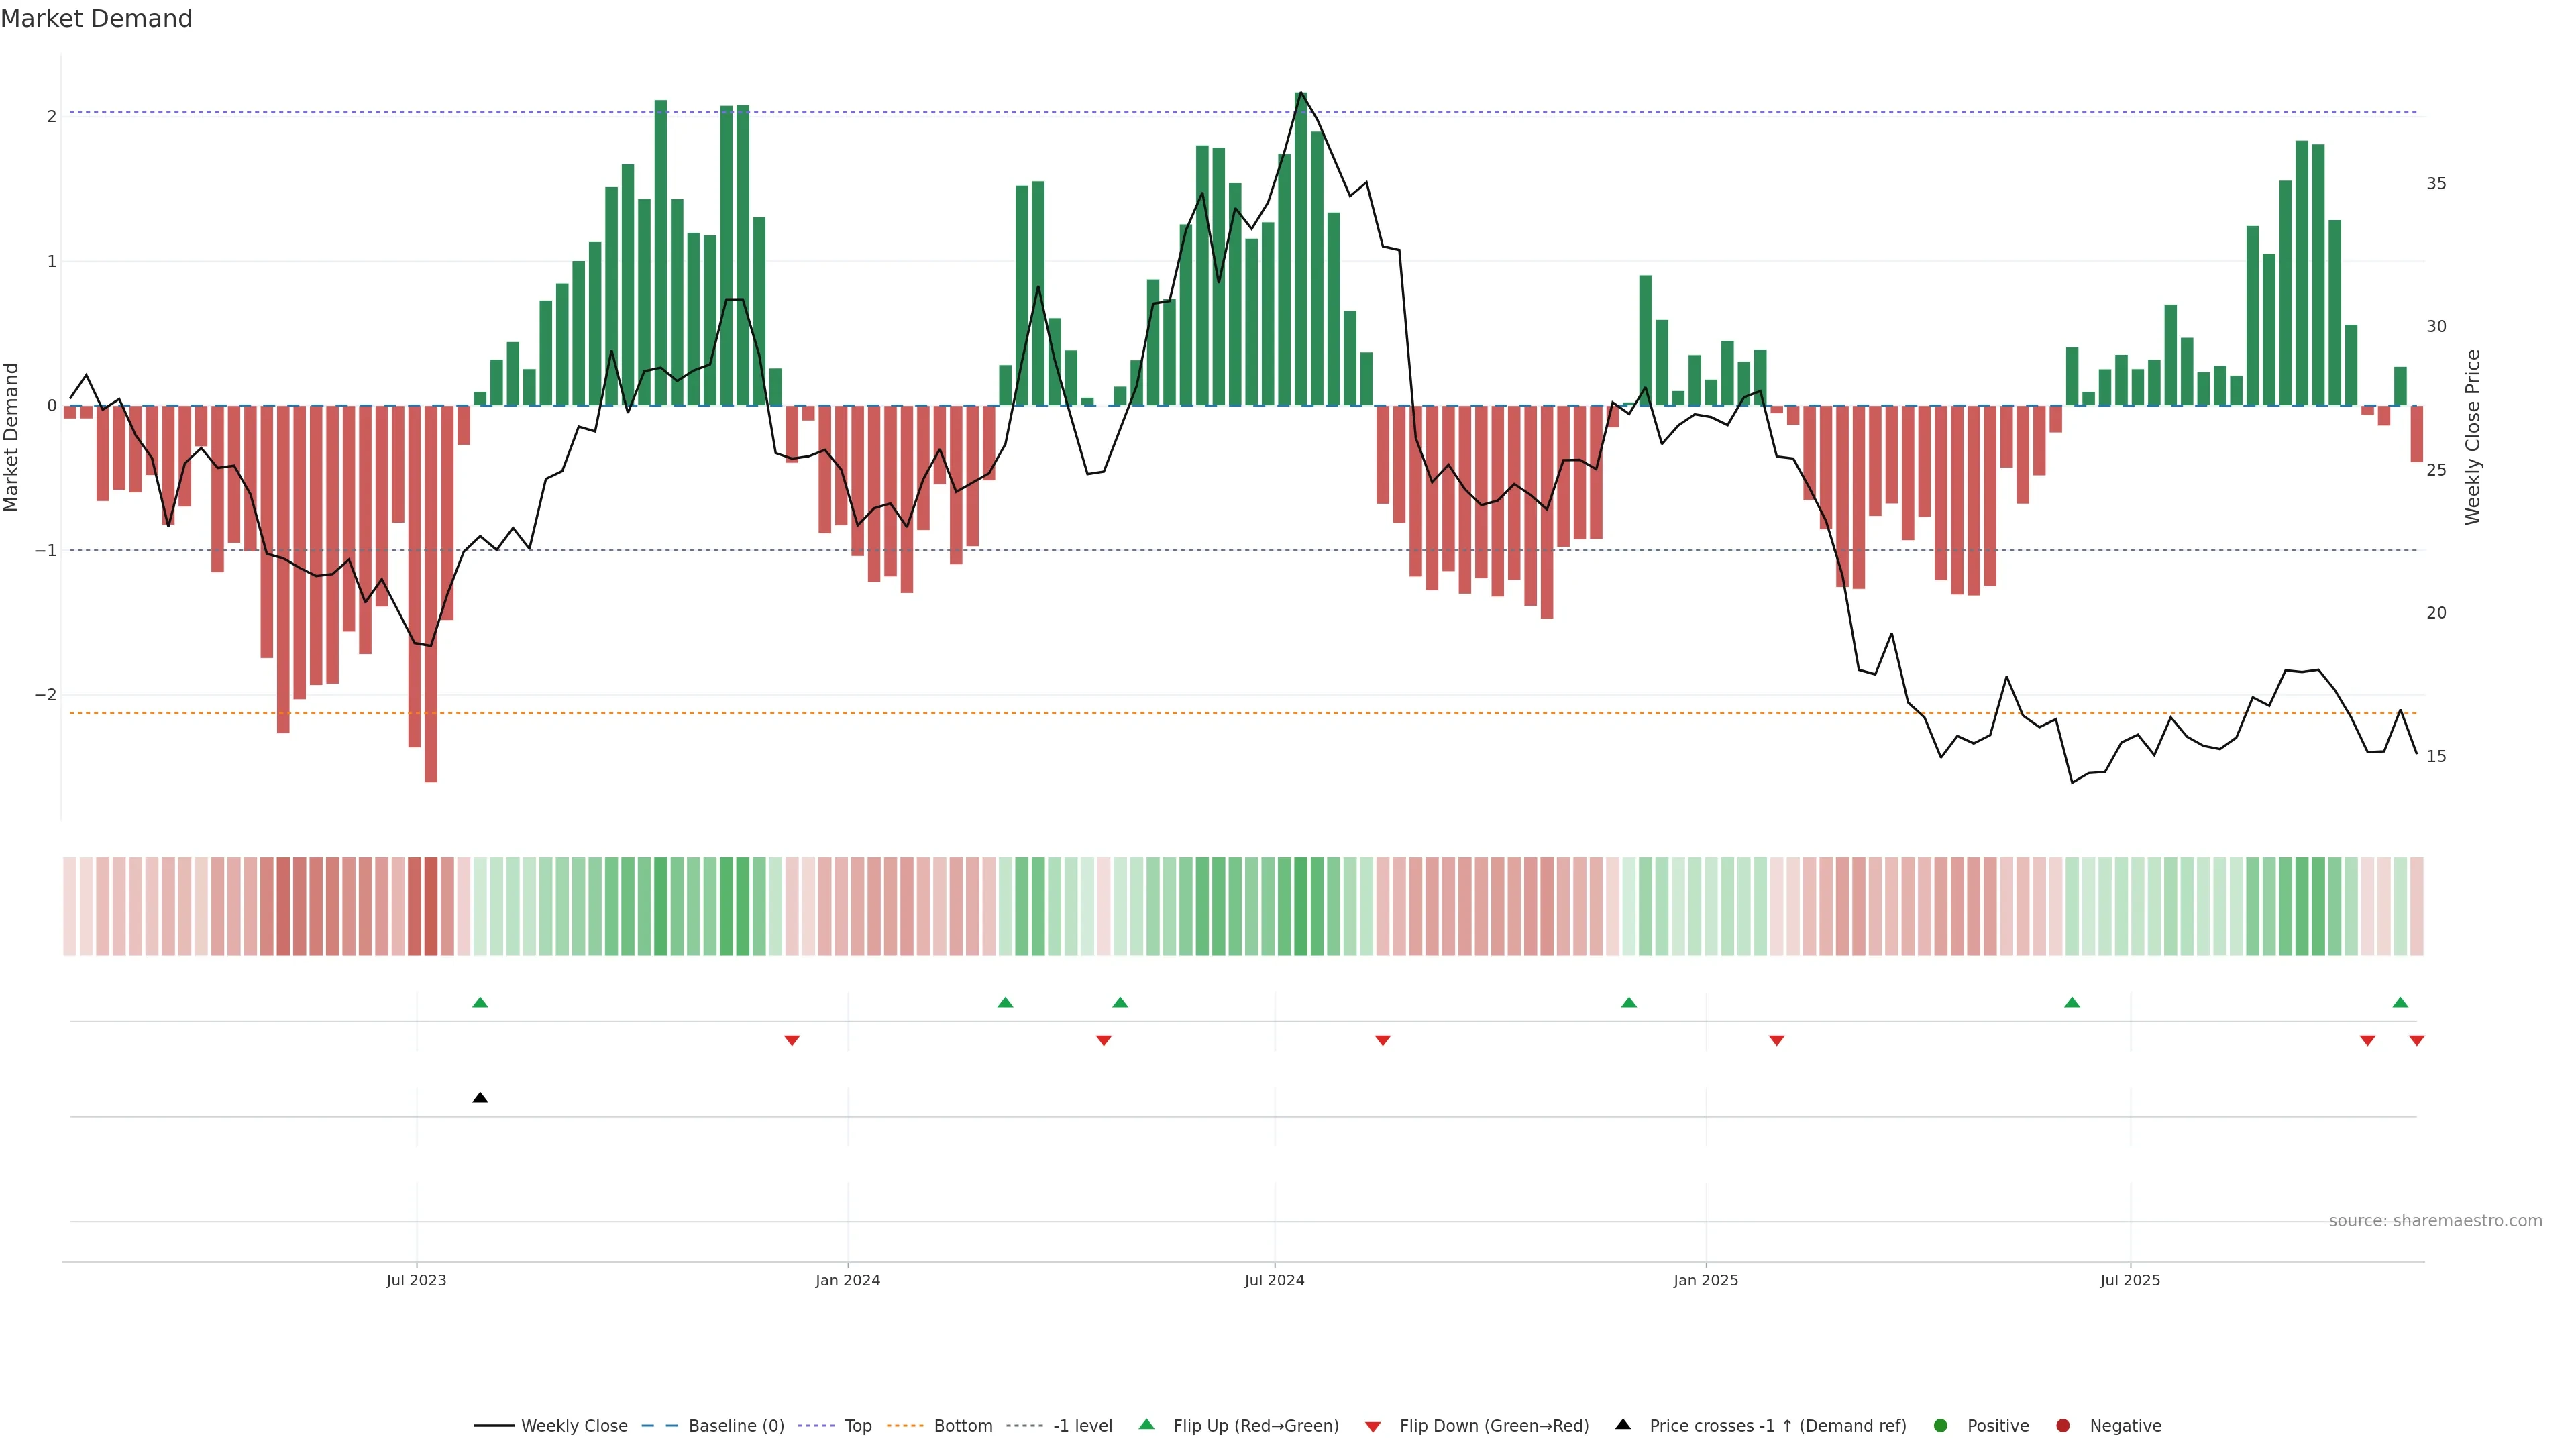
Task: Click the Jul 2025 x-axis label
Action: tap(2130, 1280)
